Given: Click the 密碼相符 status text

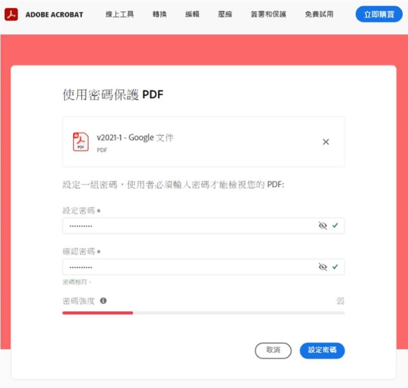Looking at the screenshot, I should pos(77,282).
